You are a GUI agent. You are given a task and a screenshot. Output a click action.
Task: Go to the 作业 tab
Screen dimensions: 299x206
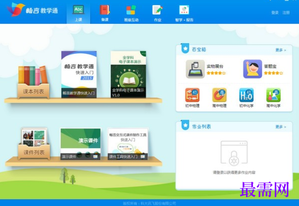pos(157,13)
